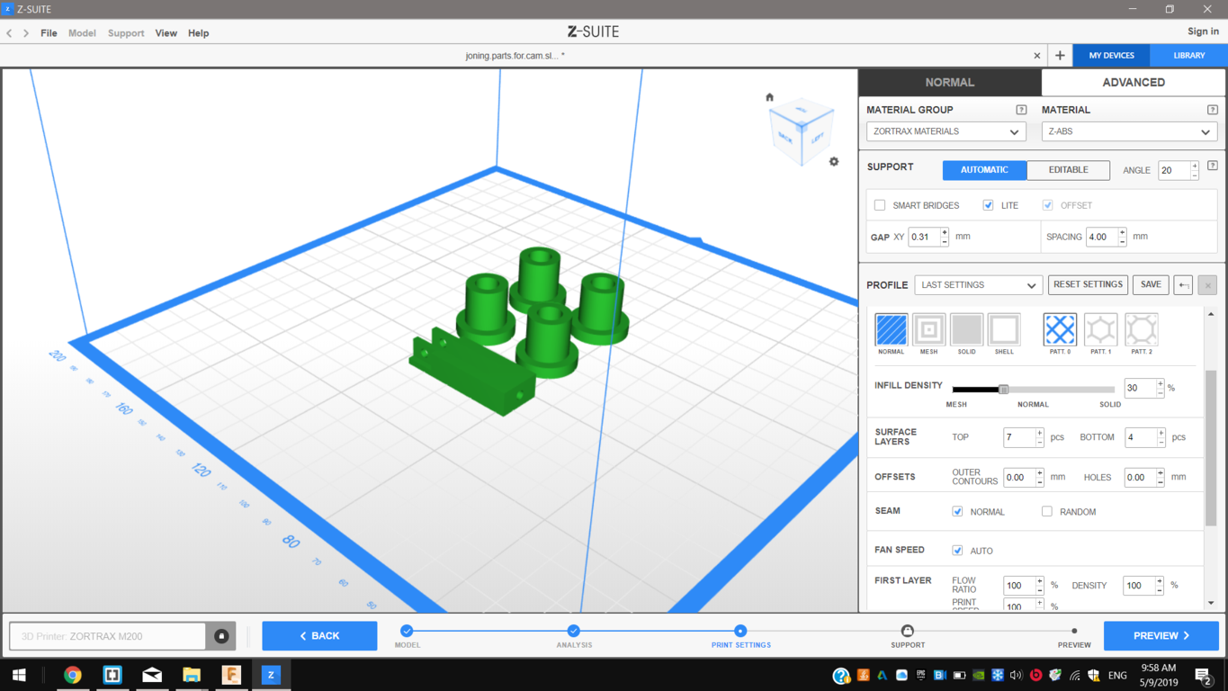Viewport: 1228px width, 691px height.
Task: Go to Preview with the Preview button
Action: 1161,636
